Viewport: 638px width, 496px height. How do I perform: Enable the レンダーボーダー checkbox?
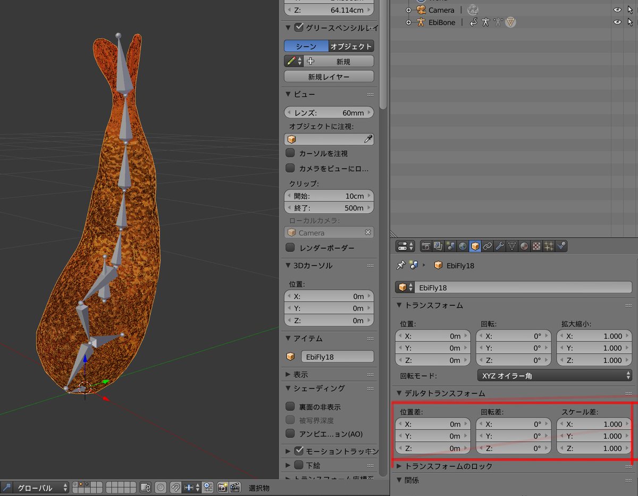(290, 247)
